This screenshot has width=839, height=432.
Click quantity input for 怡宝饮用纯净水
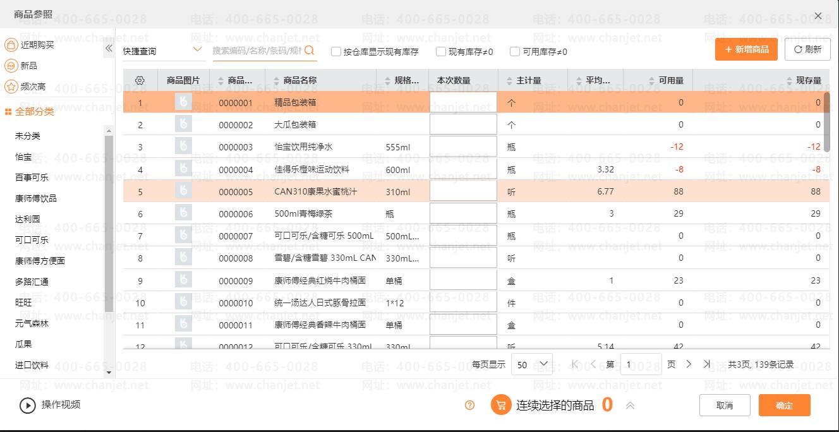click(463, 147)
